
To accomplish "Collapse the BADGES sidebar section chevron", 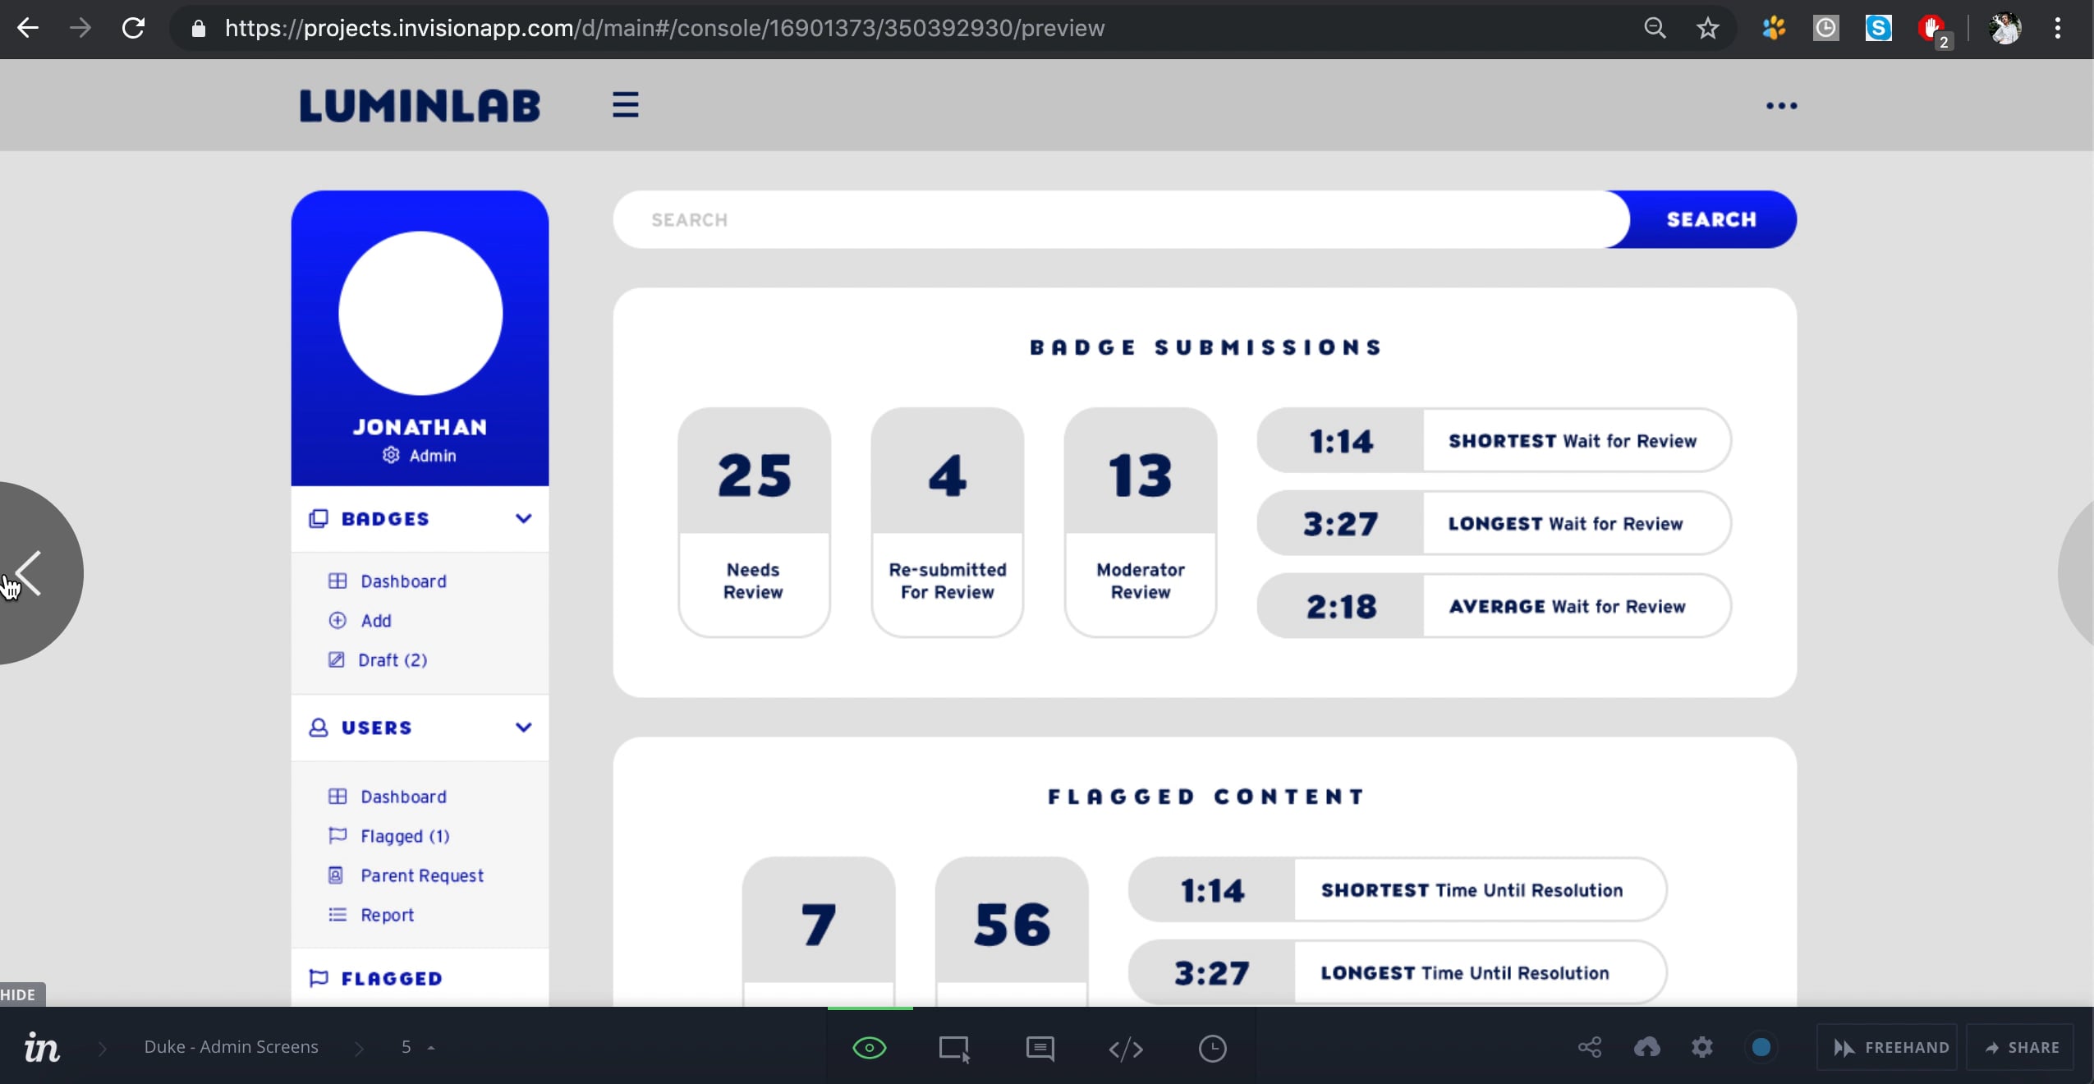I will tap(523, 518).
